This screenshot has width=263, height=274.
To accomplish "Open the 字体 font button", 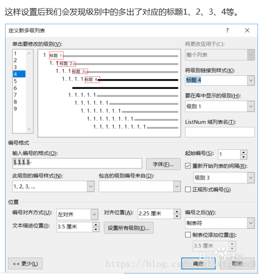I will point(163,164).
